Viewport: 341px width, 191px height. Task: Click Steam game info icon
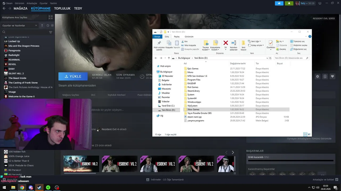(x=325, y=76)
